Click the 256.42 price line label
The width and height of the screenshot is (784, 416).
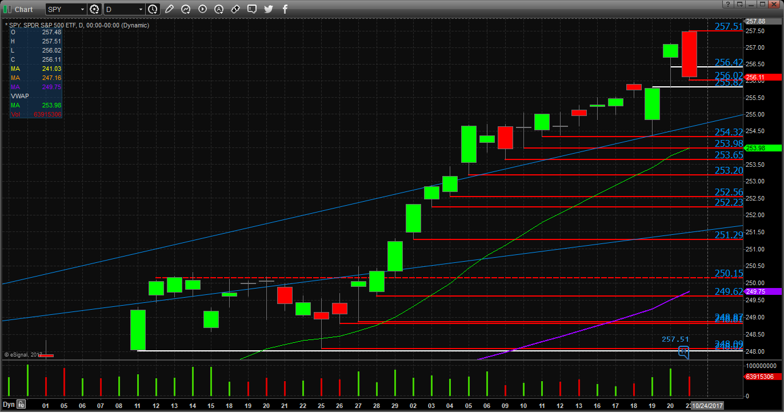point(729,62)
